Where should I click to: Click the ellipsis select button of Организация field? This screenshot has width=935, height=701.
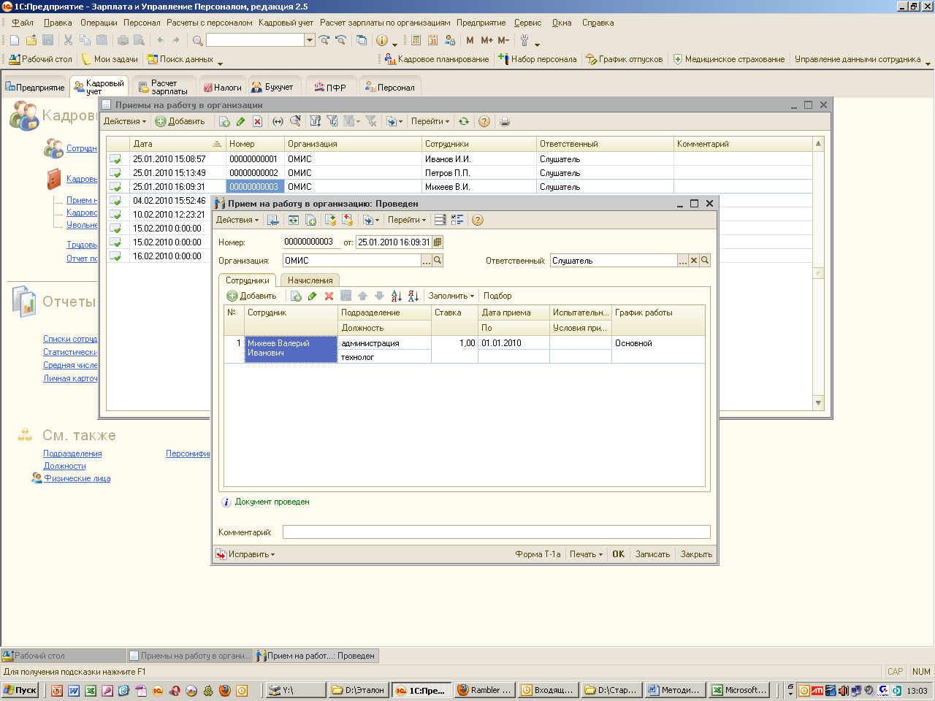pyautogui.click(x=427, y=261)
